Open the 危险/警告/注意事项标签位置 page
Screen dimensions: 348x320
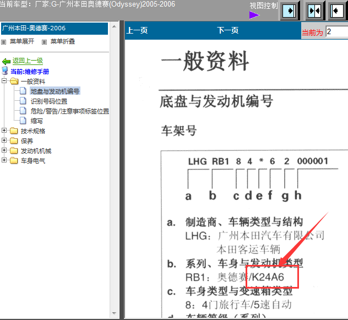coord(70,111)
